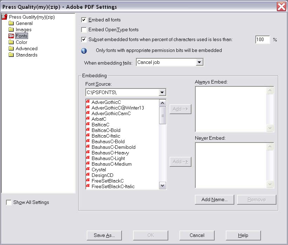The image size is (288, 245).
Task: Click the Advanced folder icon
Action: (11, 48)
